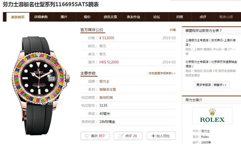
Task: Click the Rolex crown logo image
Action: 212,116
